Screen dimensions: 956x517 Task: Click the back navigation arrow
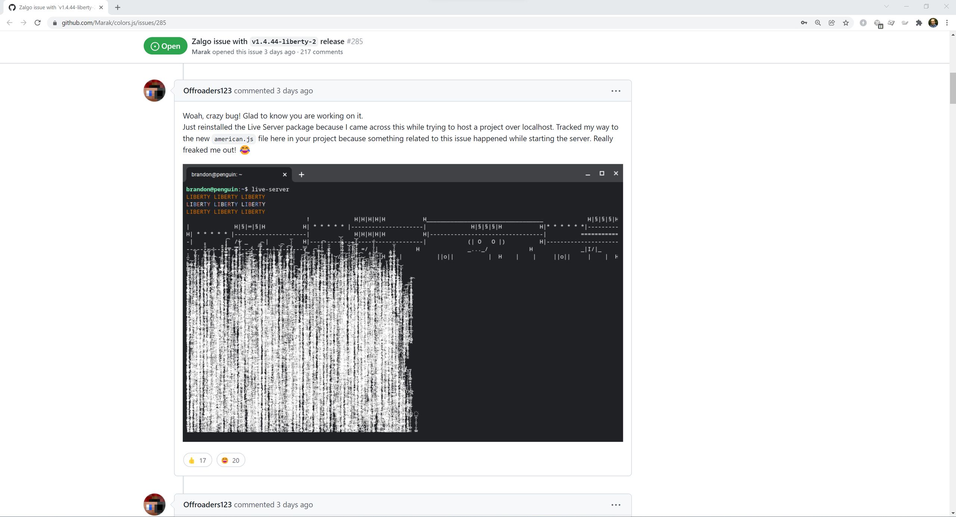tap(10, 23)
